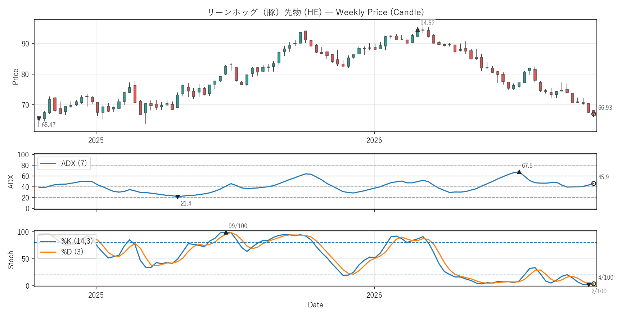Click the Stoch y-axis label
Image resolution: width=622 pixels, height=316 pixels.
pos(11,260)
